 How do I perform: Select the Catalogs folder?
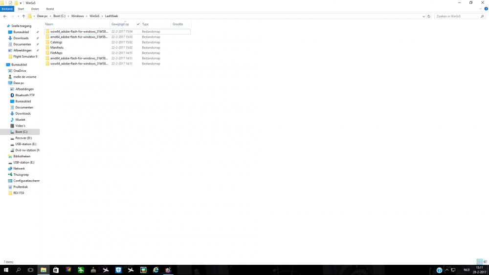(x=117, y=42)
